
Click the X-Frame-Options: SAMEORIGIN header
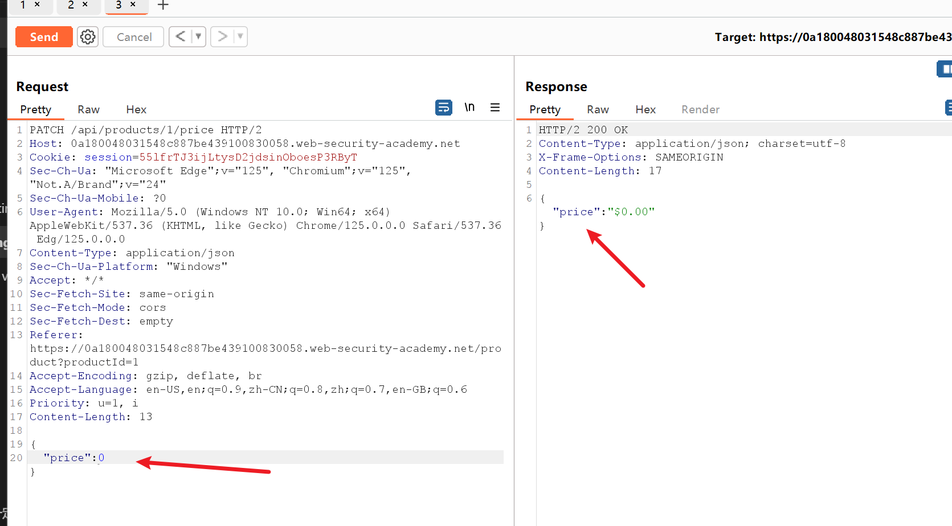pos(631,157)
